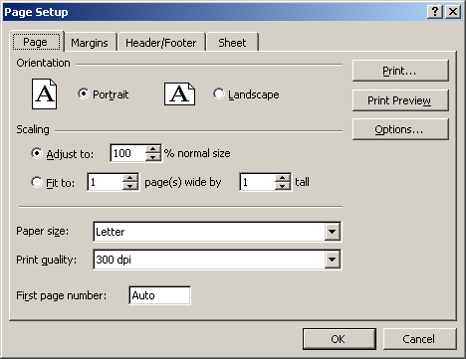466x359 pixels.
Task: Click the landscape page orientation icon
Action: [x=179, y=94]
